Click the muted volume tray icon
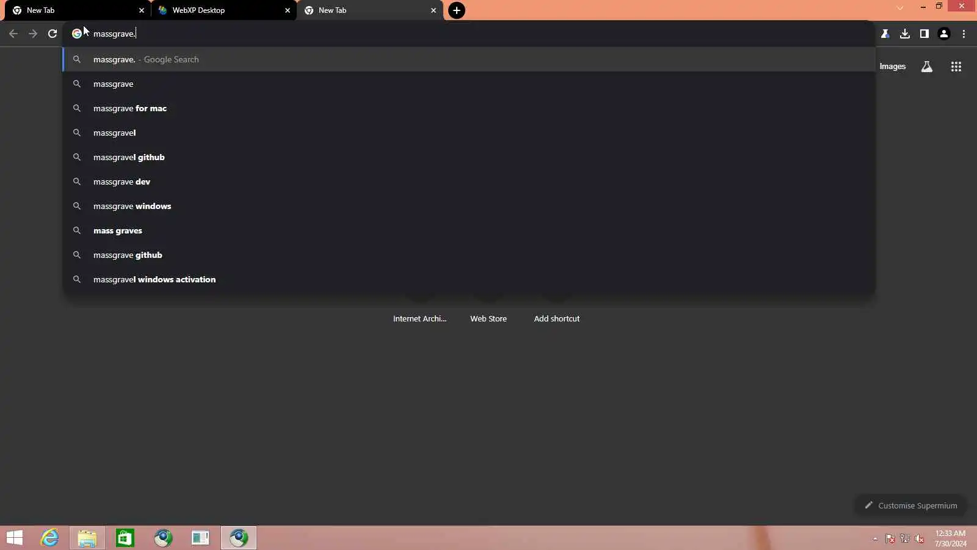 click(920, 538)
